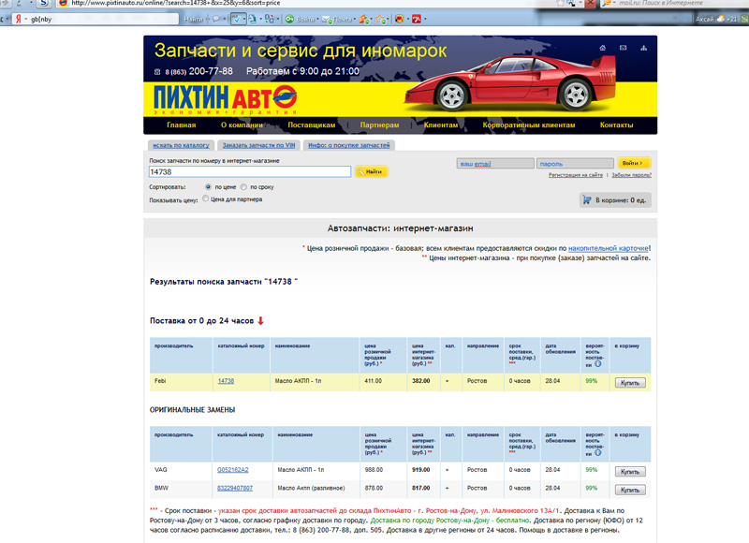Open catalog number link G052162A2
Image resolution: width=749 pixels, height=543 pixels.
(x=232, y=470)
